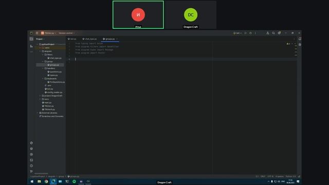Expand the External Libraries node
329x185 pixels.
click(x=38, y=113)
